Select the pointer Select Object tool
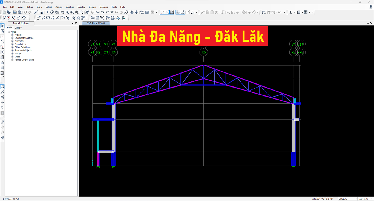The height and width of the screenshot is (201, 374). (x=2, y=26)
